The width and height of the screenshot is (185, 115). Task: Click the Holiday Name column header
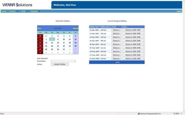[x=105, y=27]
